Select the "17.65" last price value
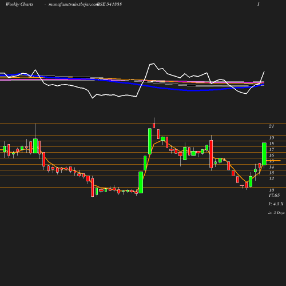The height and width of the screenshot is (286, 286). pos(274,195)
